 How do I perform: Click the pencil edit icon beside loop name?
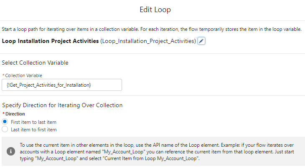pyautogui.click(x=201, y=41)
